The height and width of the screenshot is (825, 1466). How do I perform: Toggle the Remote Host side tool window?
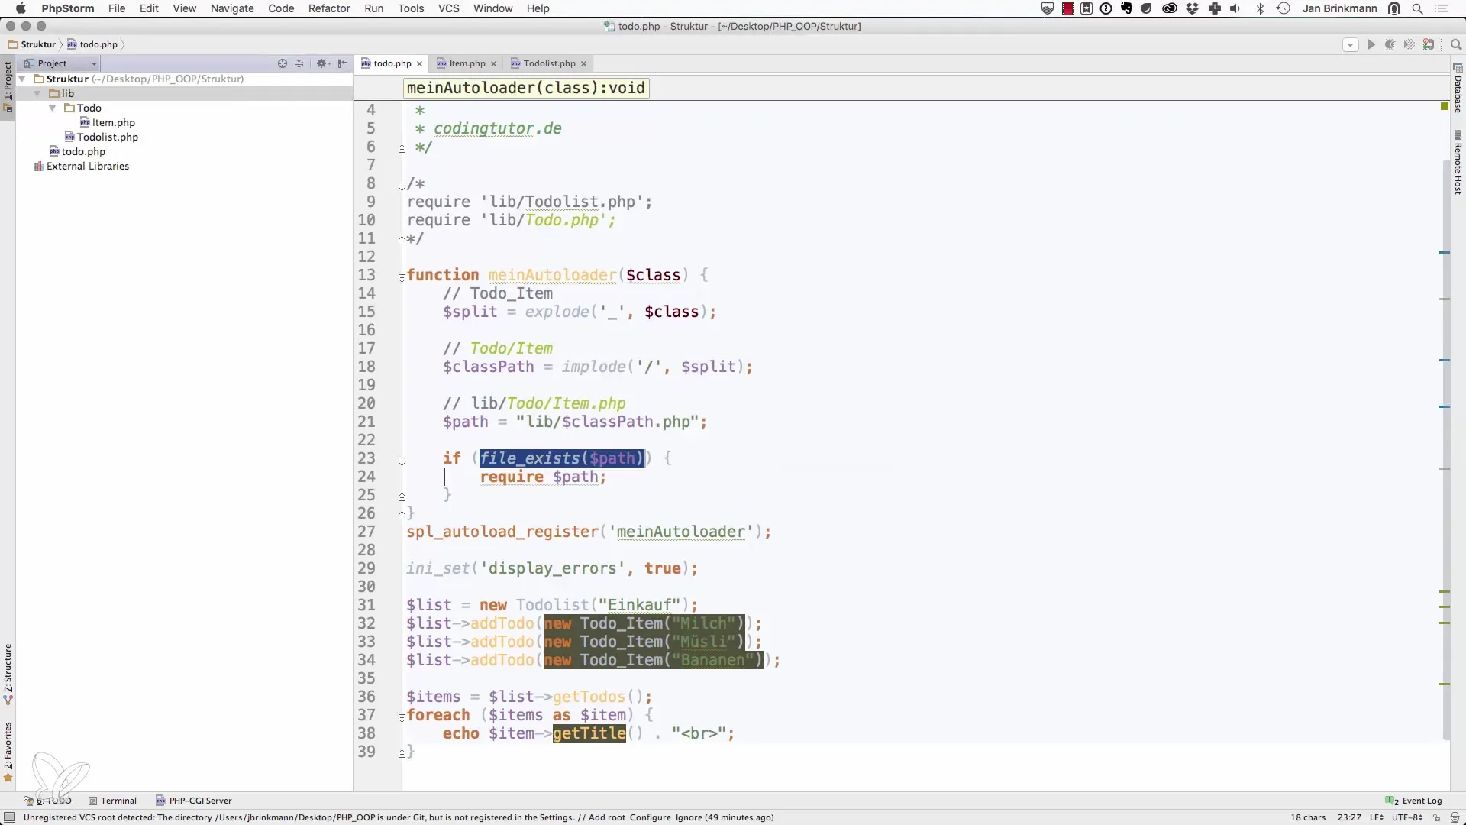[x=1458, y=163]
